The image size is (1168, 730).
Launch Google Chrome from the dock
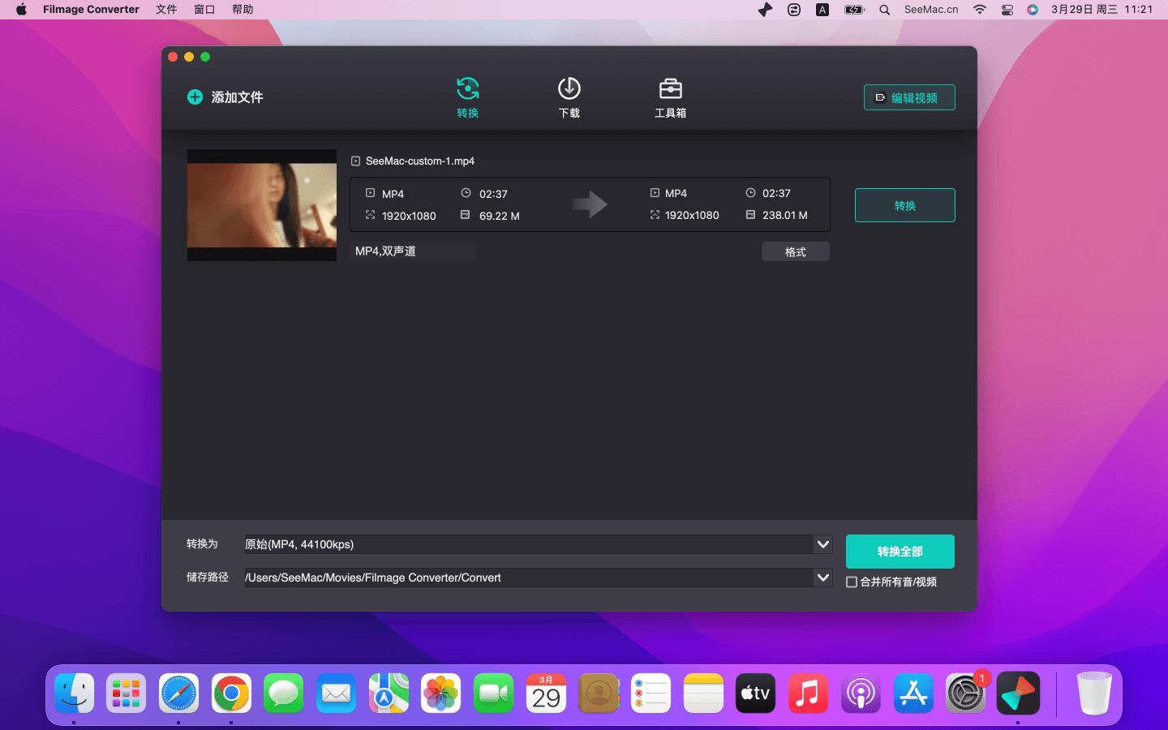[231, 693]
